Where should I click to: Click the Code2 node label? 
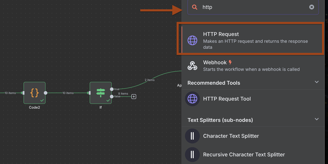35,108
